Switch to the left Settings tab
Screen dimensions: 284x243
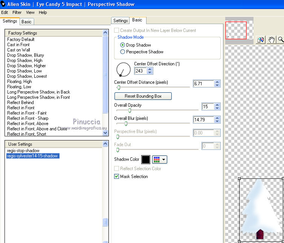10,21
